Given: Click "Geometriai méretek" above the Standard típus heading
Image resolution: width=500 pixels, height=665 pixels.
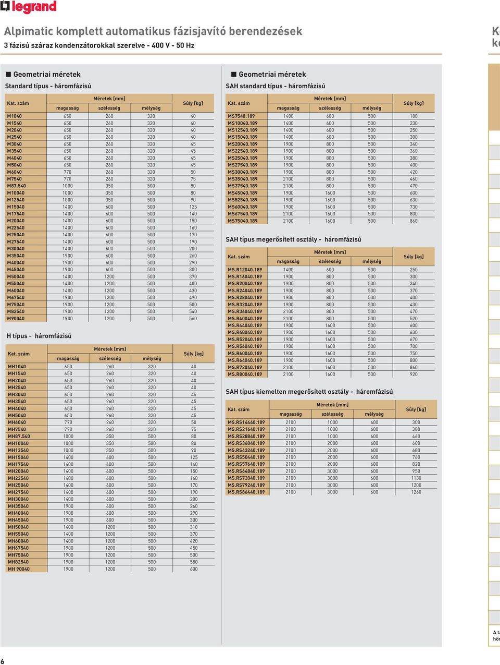Looking at the screenshot, I should pos(47,75).
